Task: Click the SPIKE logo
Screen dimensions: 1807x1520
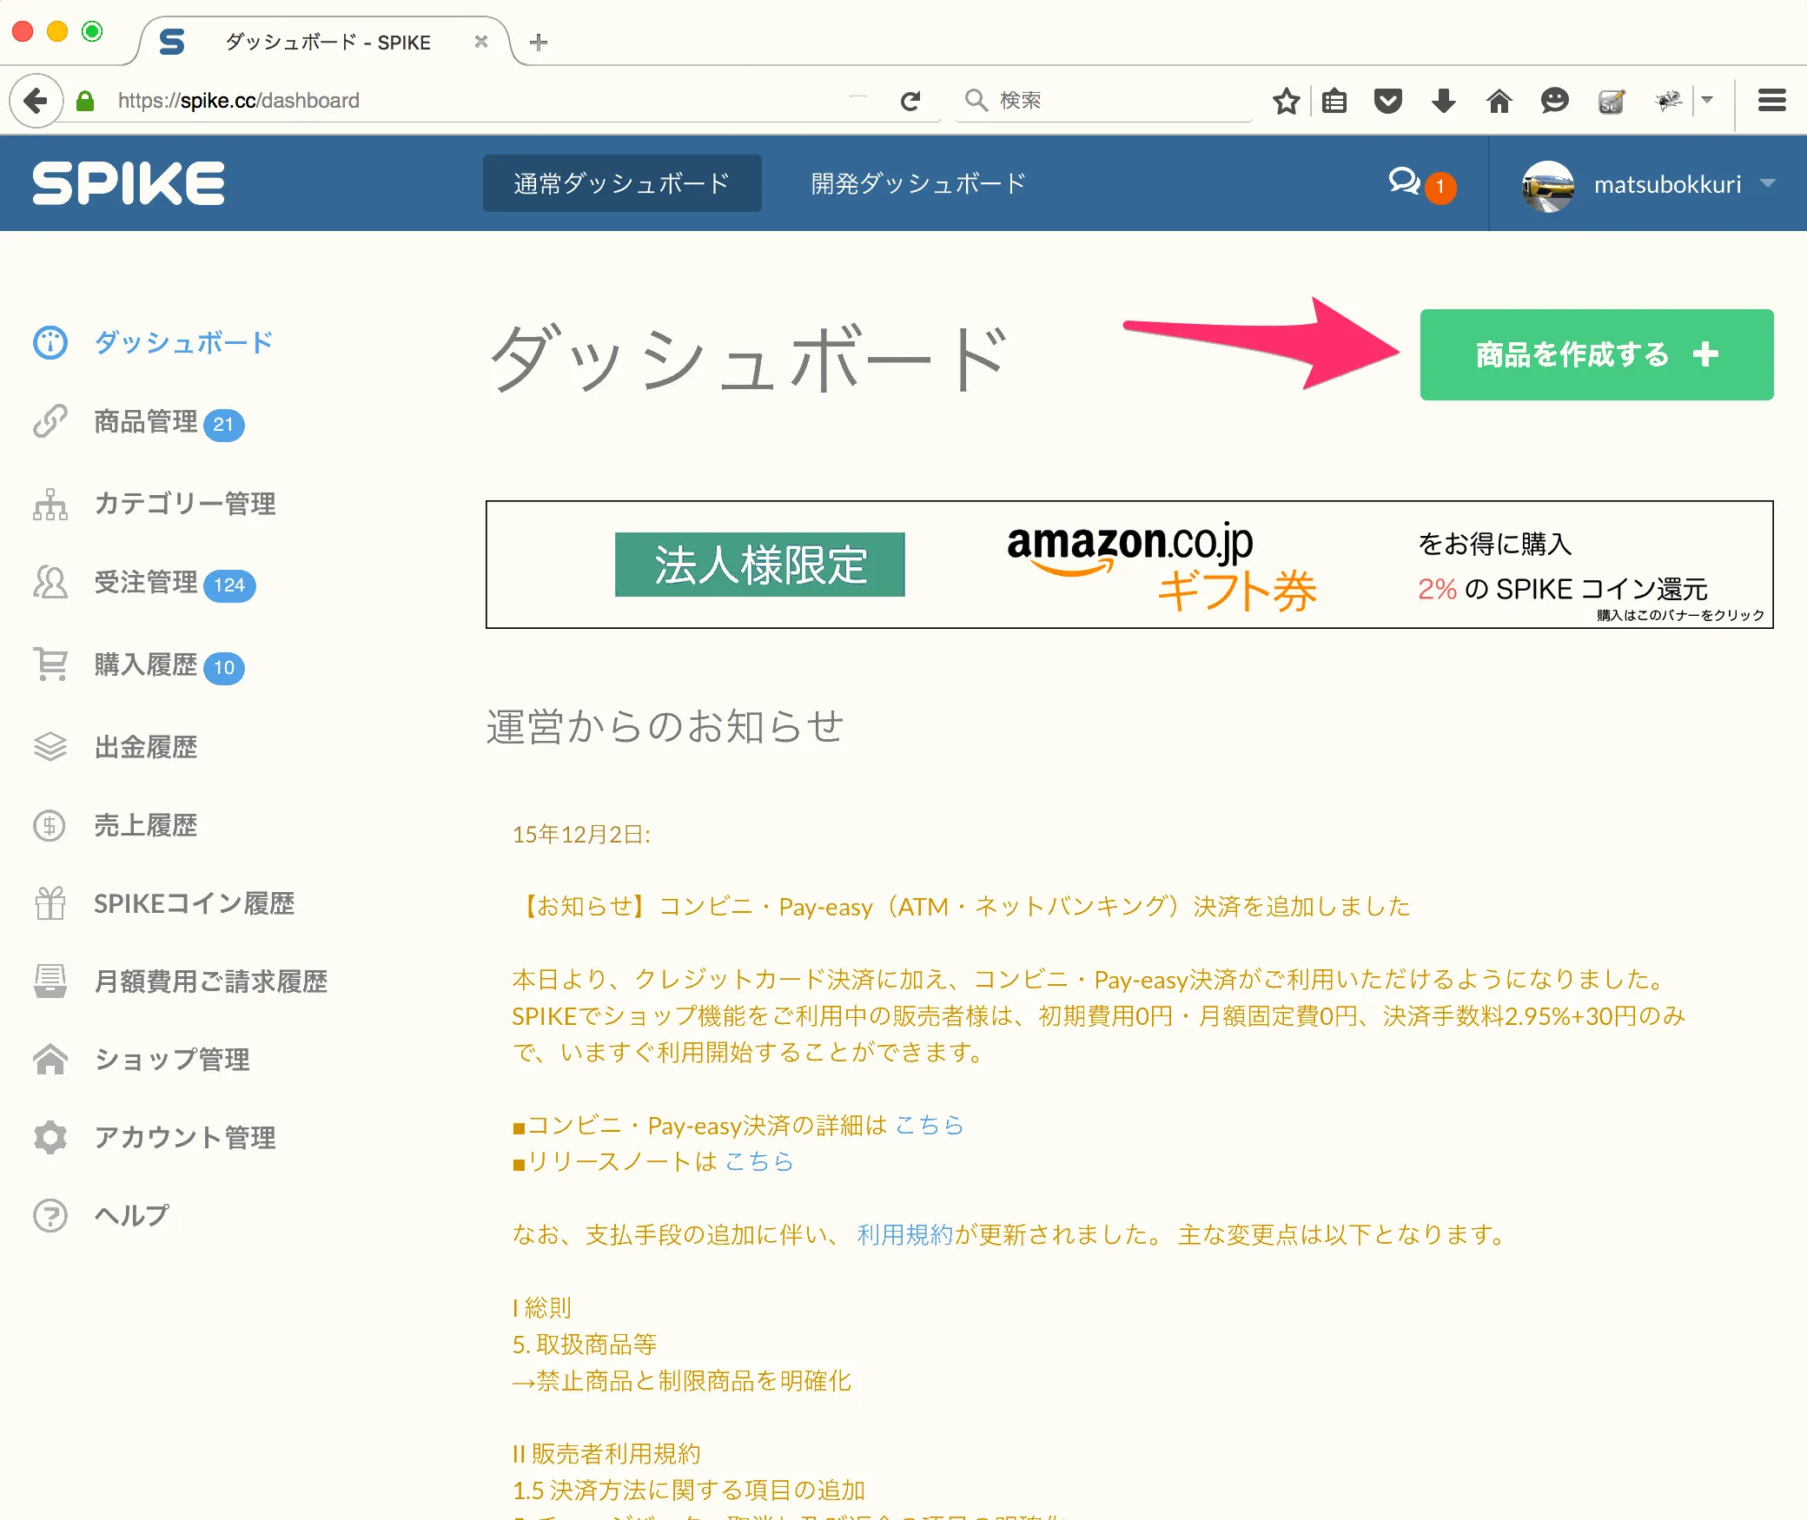Action: point(127,182)
